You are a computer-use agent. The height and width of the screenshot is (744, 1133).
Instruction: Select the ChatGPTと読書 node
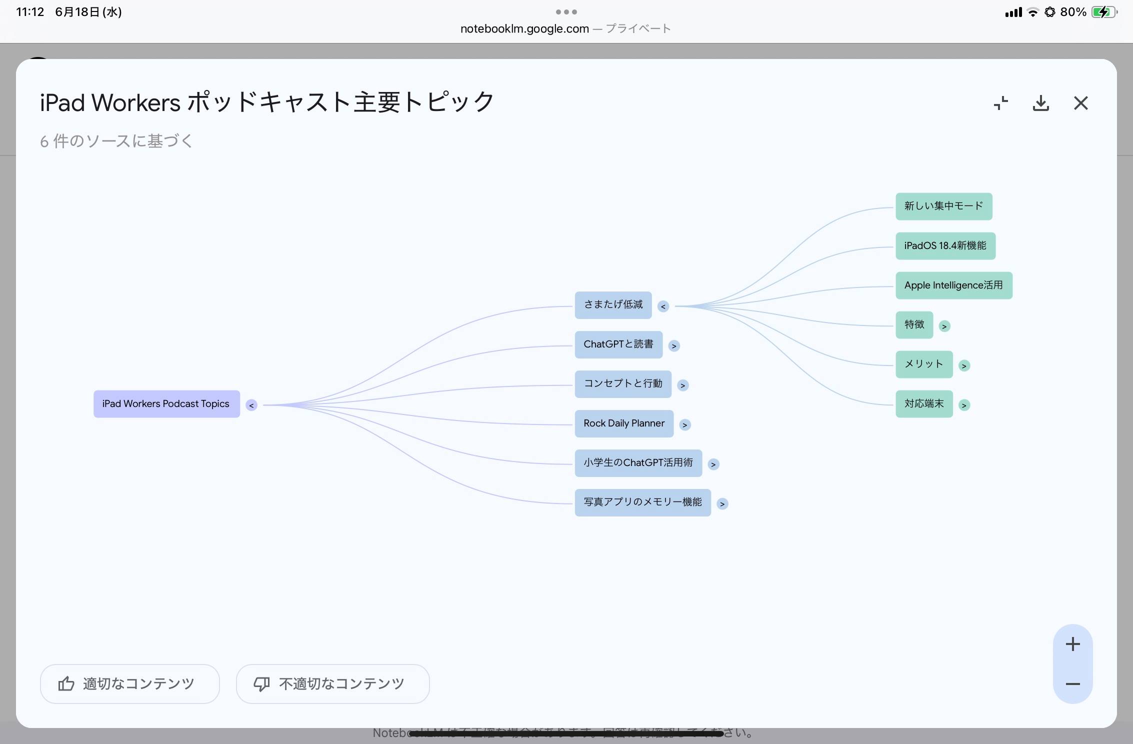click(618, 344)
